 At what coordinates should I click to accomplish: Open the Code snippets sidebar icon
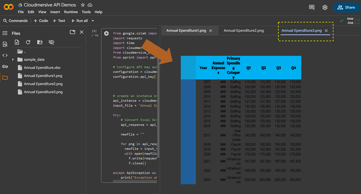[x=5, y=56]
